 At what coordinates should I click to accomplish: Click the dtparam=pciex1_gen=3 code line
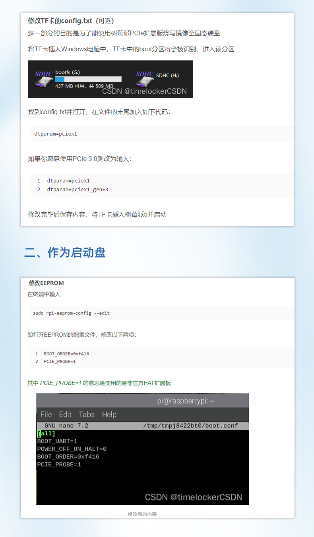pyautogui.click(x=78, y=190)
